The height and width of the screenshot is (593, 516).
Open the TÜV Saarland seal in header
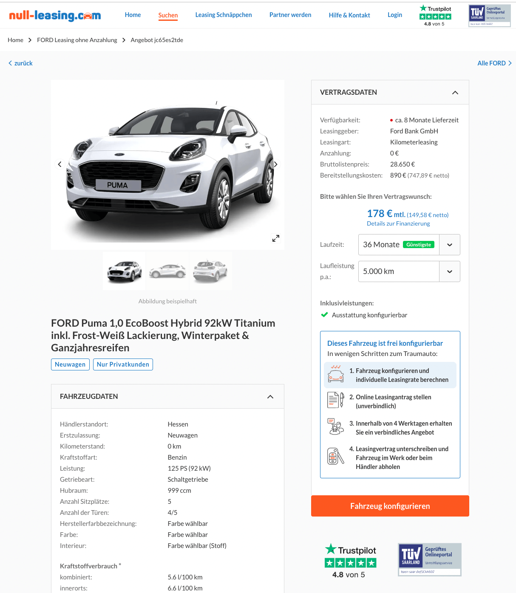point(490,16)
